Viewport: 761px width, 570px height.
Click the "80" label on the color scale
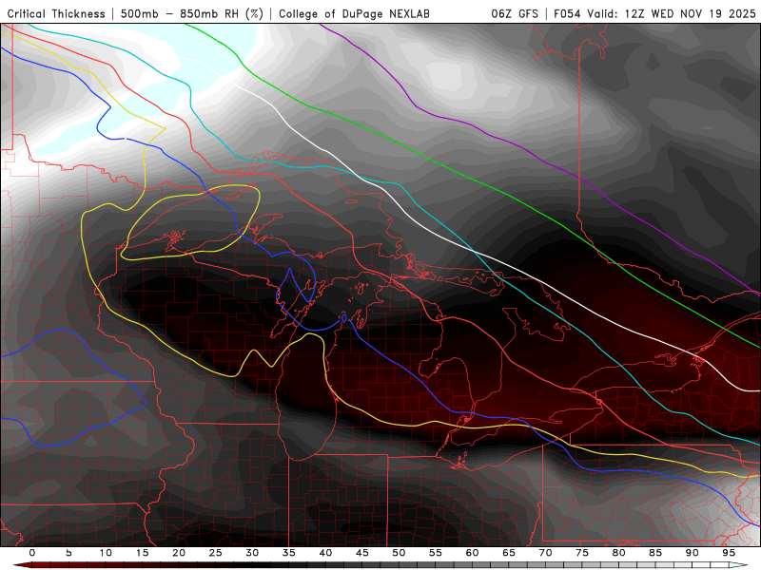618,553
